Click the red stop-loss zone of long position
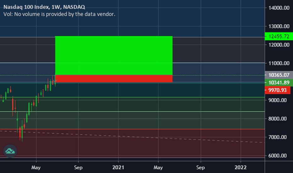Screen dimensions: 293x173 (114, 79)
